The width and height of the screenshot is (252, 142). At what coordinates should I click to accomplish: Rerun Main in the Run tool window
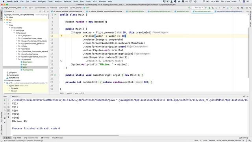(x=4, y=100)
